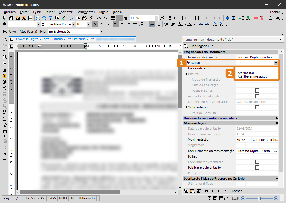
Task: Click the zoom magnifier icon
Action: coord(162,18)
